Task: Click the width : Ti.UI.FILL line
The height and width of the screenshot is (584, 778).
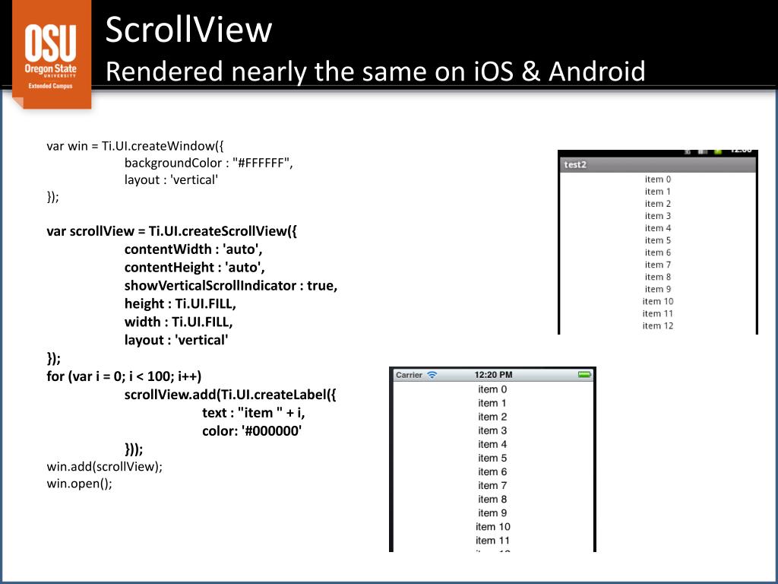Action: (x=179, y=322)
